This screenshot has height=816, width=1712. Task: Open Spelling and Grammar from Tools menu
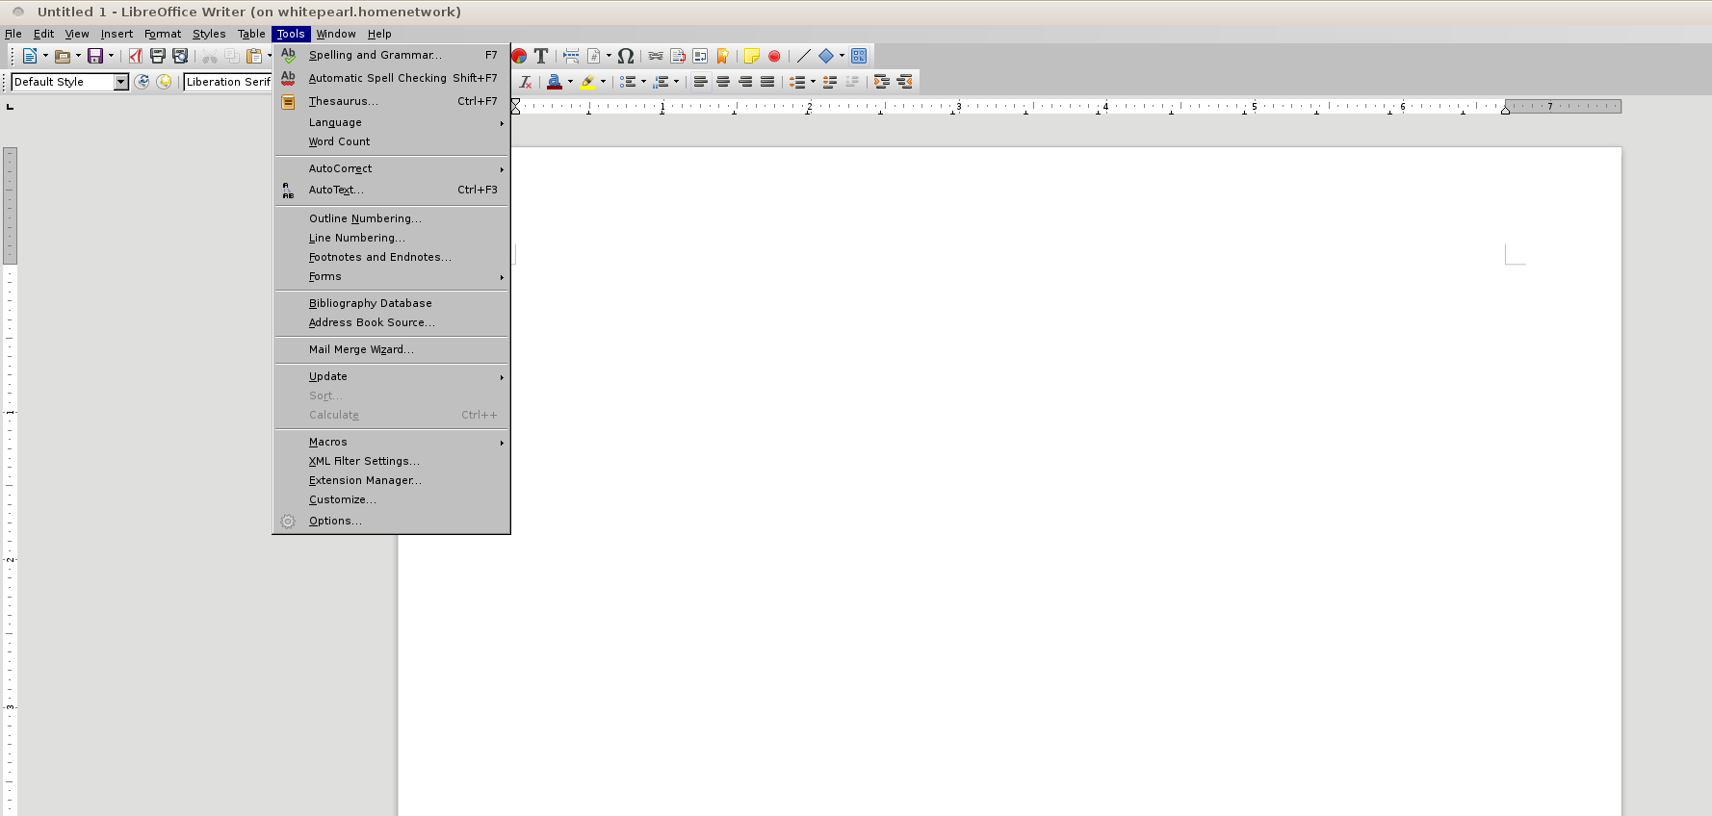pos(392,55)
